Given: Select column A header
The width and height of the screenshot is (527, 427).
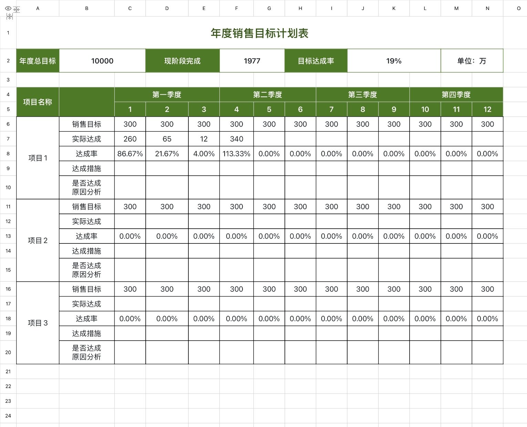Looking at the screenshot, I should (38, 8).
